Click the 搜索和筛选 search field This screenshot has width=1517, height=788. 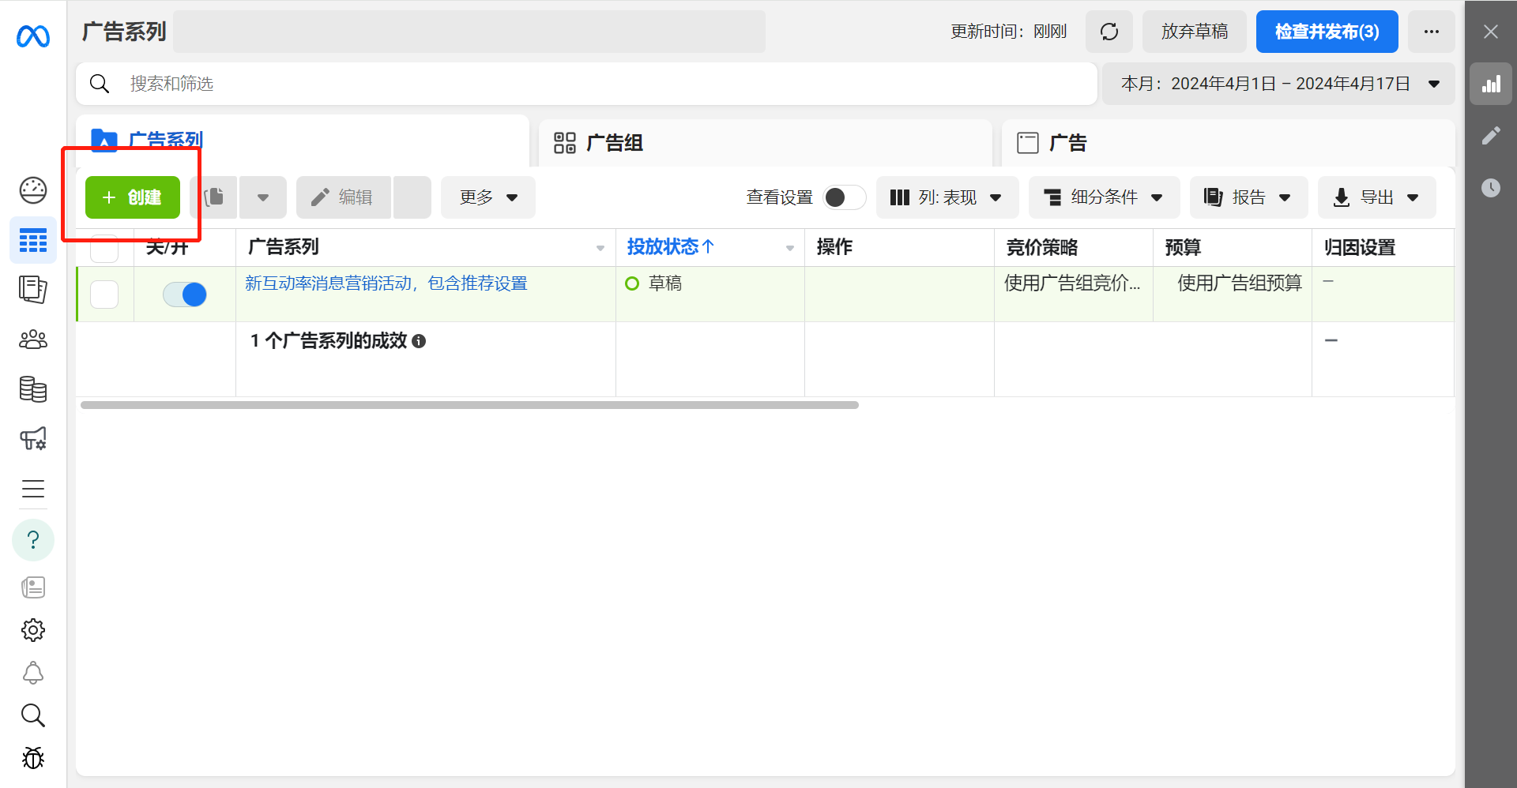pyautogui.click(x=585, y=84)
